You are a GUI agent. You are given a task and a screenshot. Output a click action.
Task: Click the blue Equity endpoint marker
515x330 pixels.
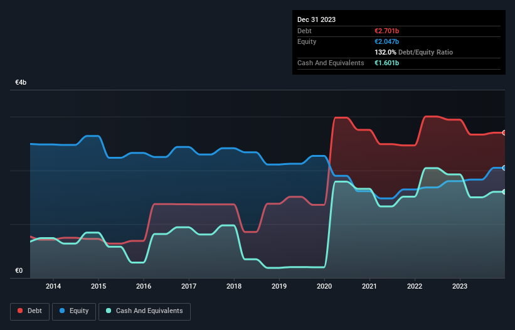pyautogui.click(x=504, y=168)
